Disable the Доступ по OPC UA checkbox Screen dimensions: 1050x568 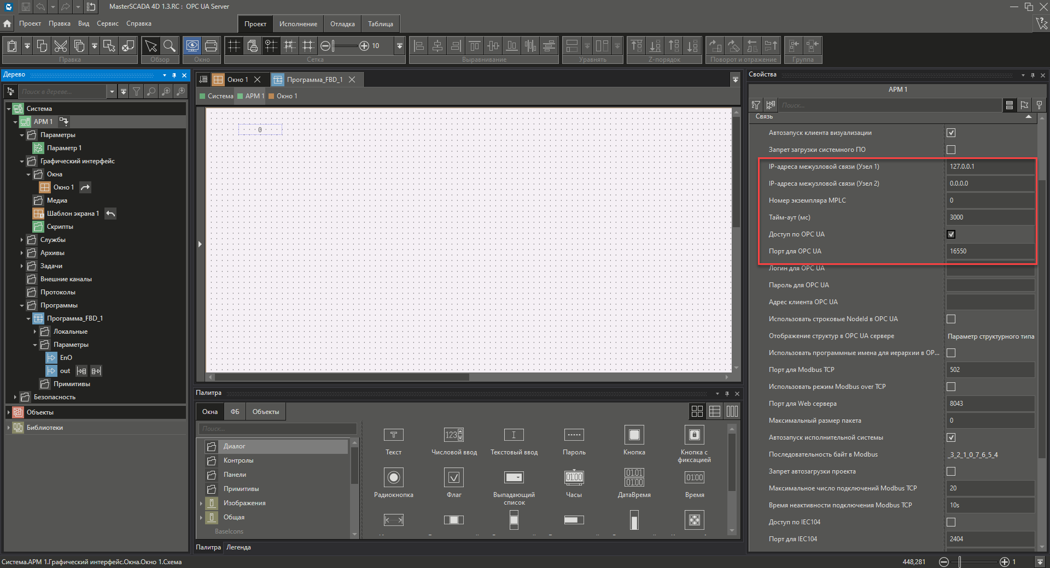(x=951, y=234)
